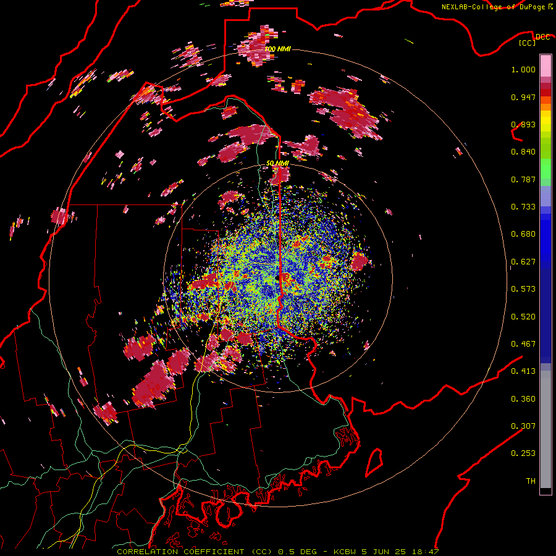This screenshot has height=556, width=556.
Task: Select the 0.307 scale value
Action: point(523,426)
